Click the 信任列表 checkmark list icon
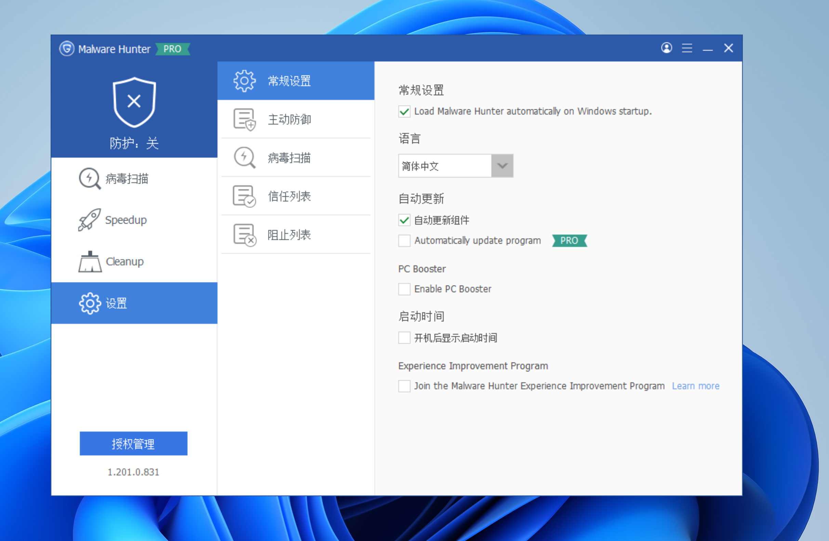 tap(244, 196)
